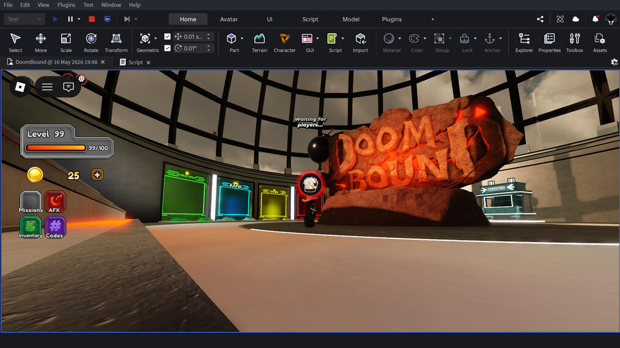The width and height of the screenshot is (620, 348).
Task: Click the Anchor tool icon
Action: tap(490, 39)
